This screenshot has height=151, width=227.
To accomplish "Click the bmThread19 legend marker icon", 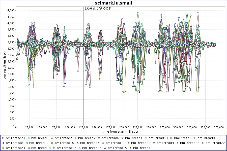I will 130,148.
